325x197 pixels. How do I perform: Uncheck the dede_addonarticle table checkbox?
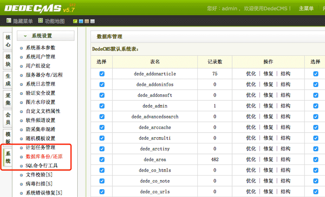pyautogui.click(x=102, y=74)
